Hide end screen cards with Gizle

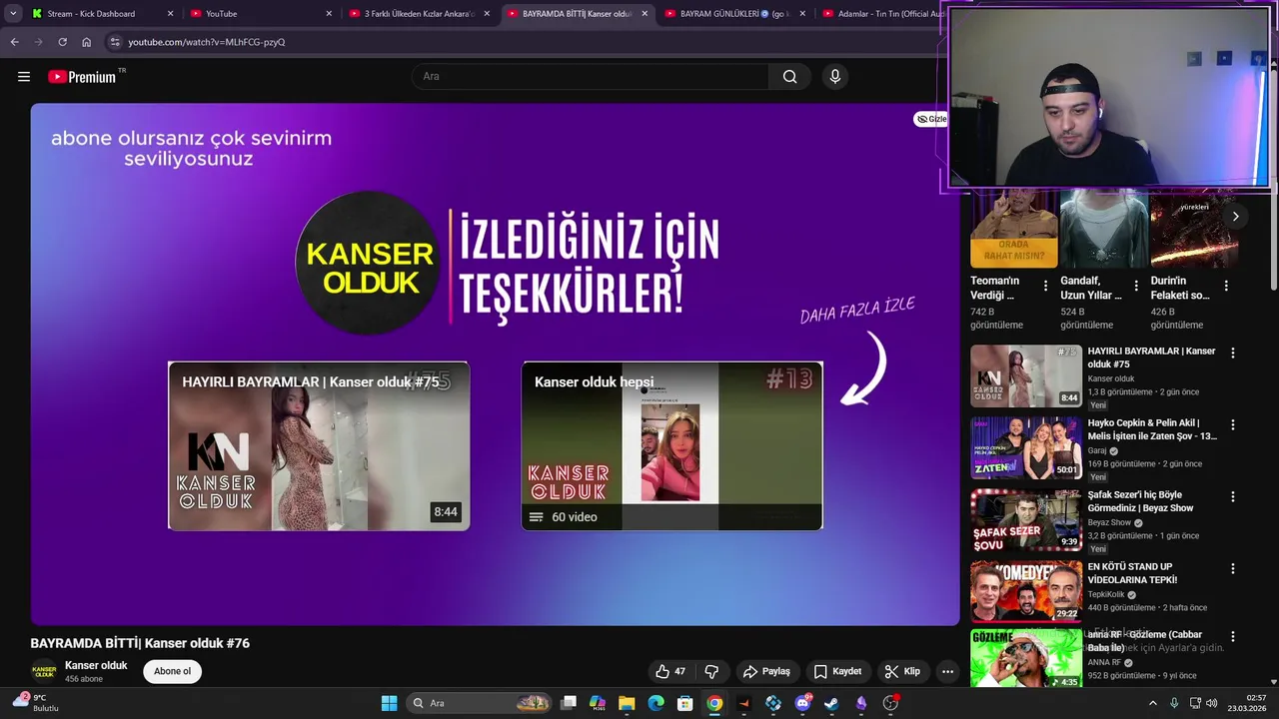[930, 119]
